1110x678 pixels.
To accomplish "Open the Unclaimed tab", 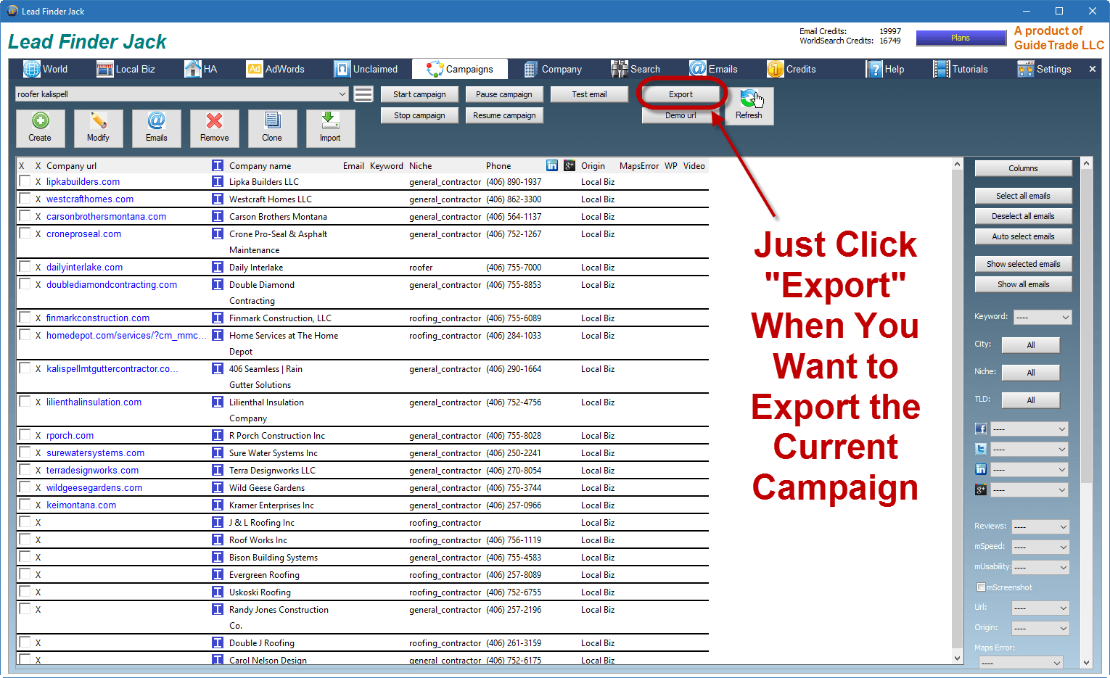I will (x=366, y=69).
